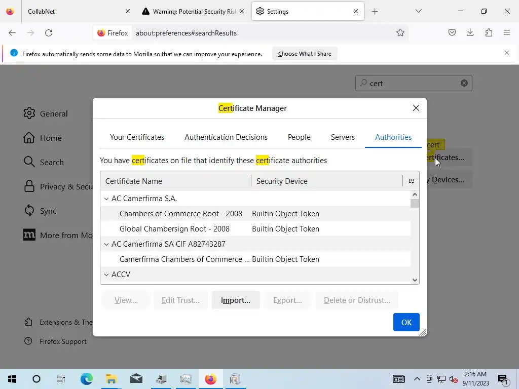Open the Extensions puzzle icon
Image resolution: width=519 pixels, height=389 pixels.
[x=489, y=33]
